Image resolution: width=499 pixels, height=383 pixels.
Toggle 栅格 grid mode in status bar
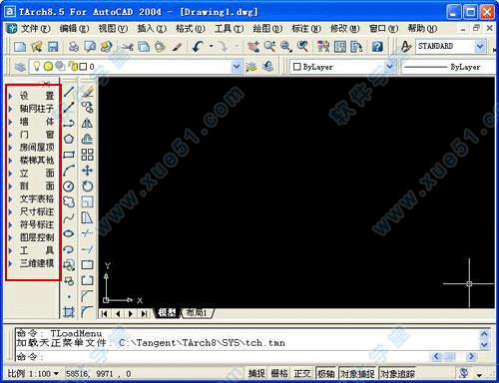coord(279,373)
